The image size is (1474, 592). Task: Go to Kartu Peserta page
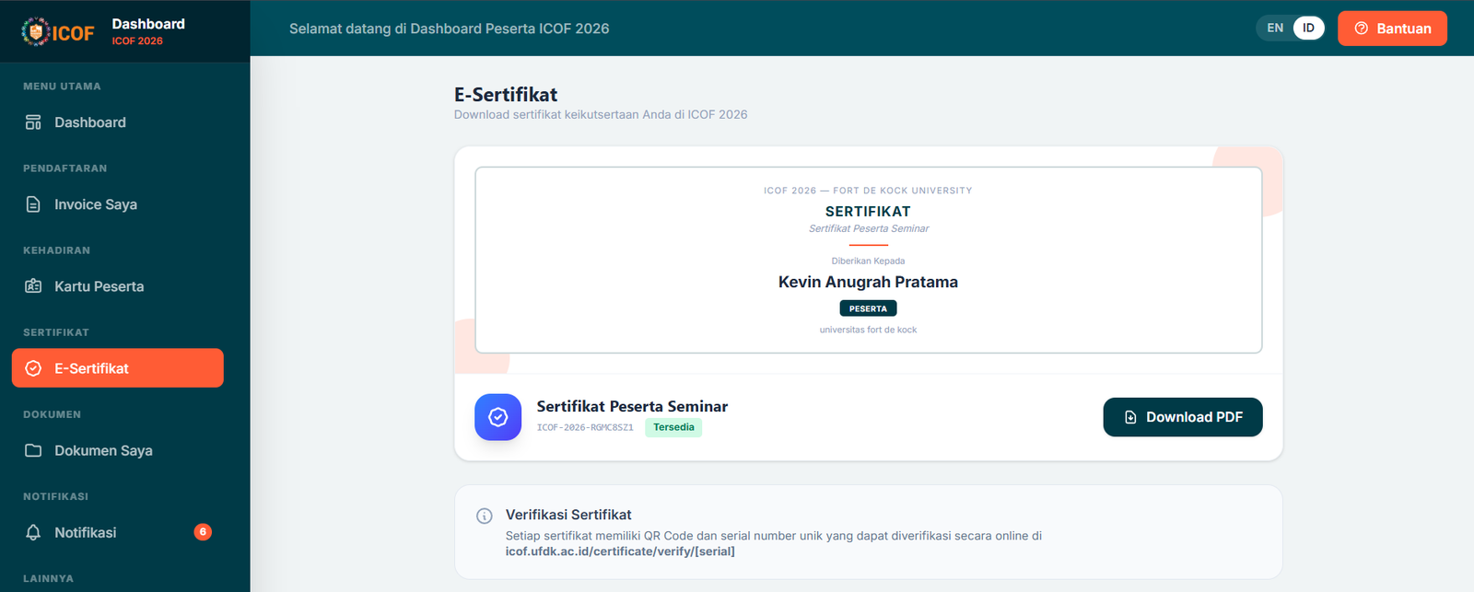[99, 286]
